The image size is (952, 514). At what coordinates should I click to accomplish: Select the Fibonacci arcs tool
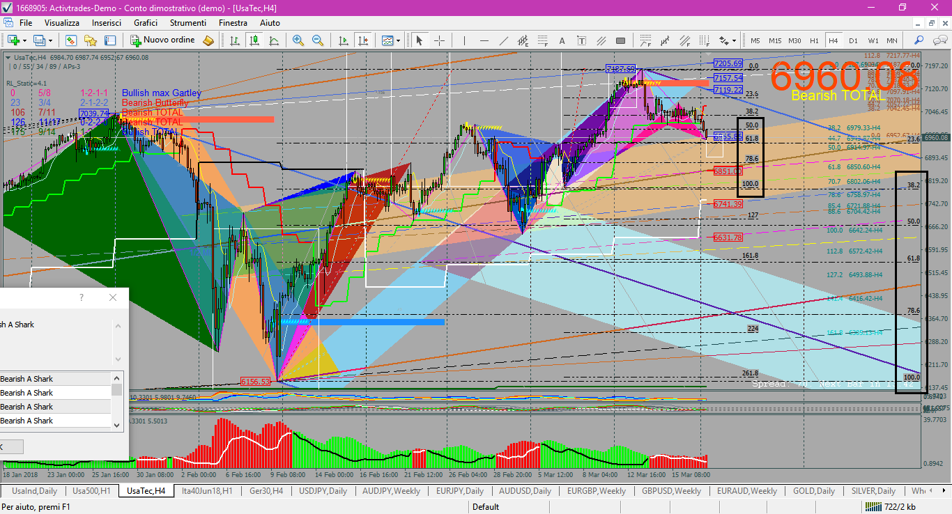tap(645, 40)
